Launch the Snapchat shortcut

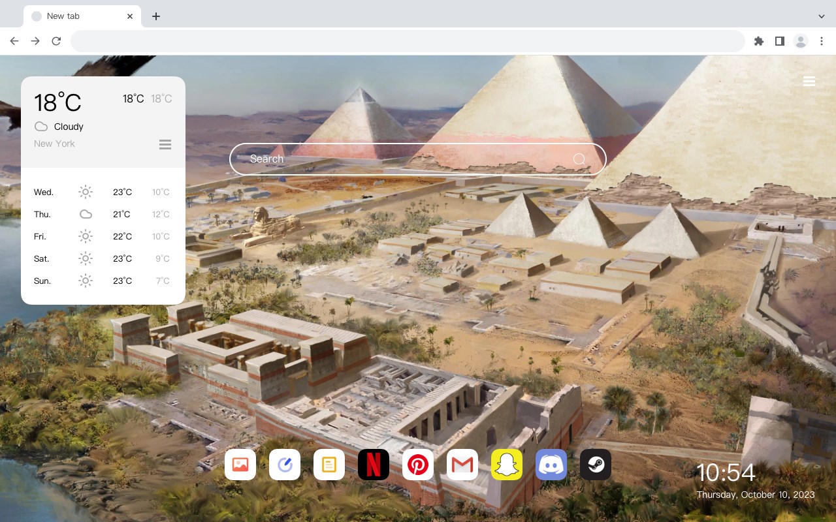tap(507, 465)
